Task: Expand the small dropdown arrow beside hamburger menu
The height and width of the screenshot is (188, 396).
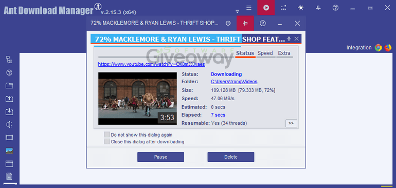Action: tap(237, 12)
